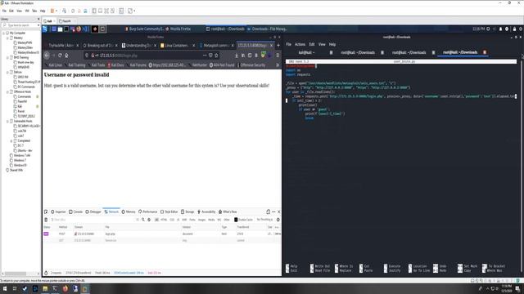Toggle All request filter

[x=156, y=220]
